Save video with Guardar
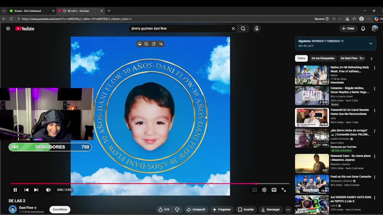Viewport: 383px width, 215px height. [246, 210]
